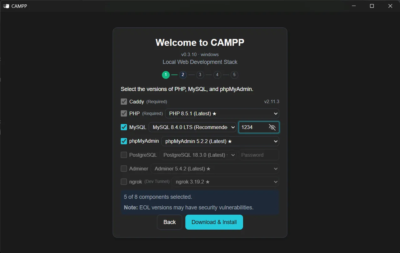The width and height of the screenshot is (400, 253).
Task: Focus the MySQL password field containing 1234
Action: (259, 127)
